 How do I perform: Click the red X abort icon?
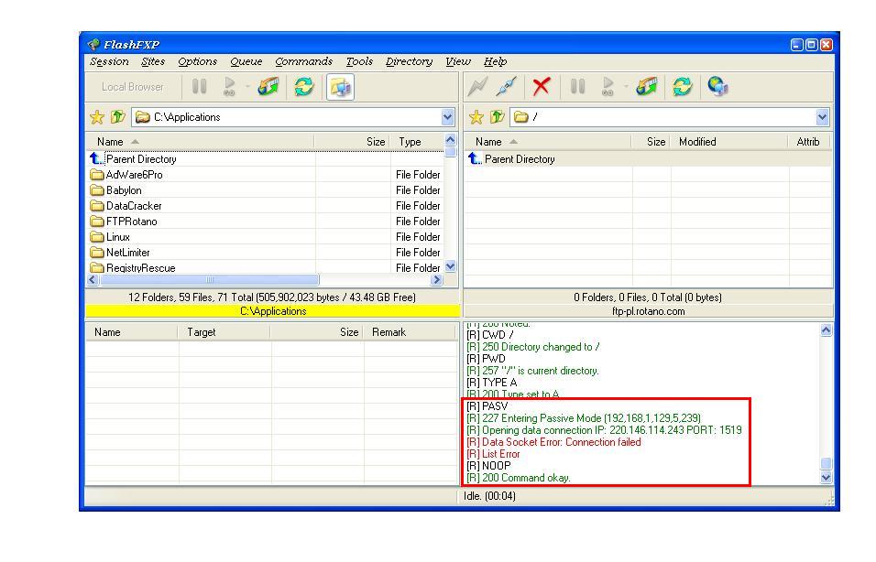pyautogui.click(x=542, y=86)
